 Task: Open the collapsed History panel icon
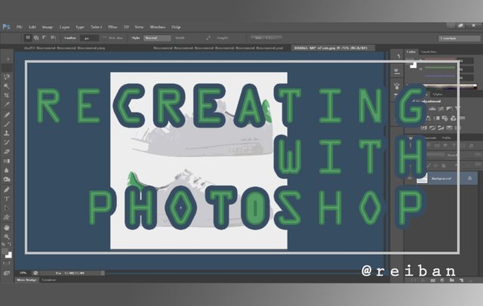(398, 56)
